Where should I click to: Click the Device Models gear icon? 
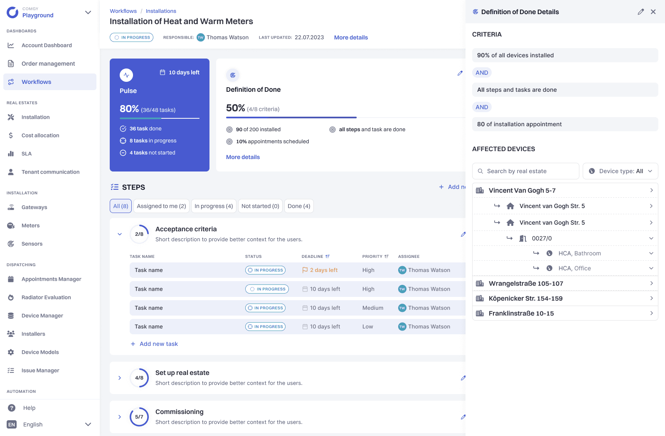point(11,352)
